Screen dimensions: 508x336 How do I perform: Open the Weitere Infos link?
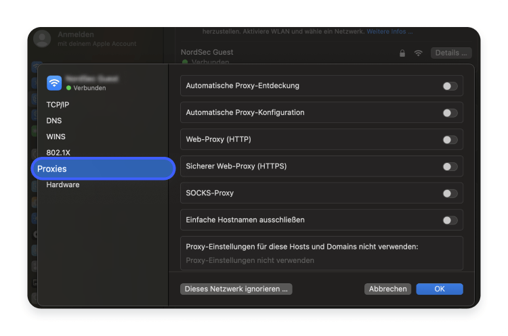pyautogui.click(x=389, y=32)
